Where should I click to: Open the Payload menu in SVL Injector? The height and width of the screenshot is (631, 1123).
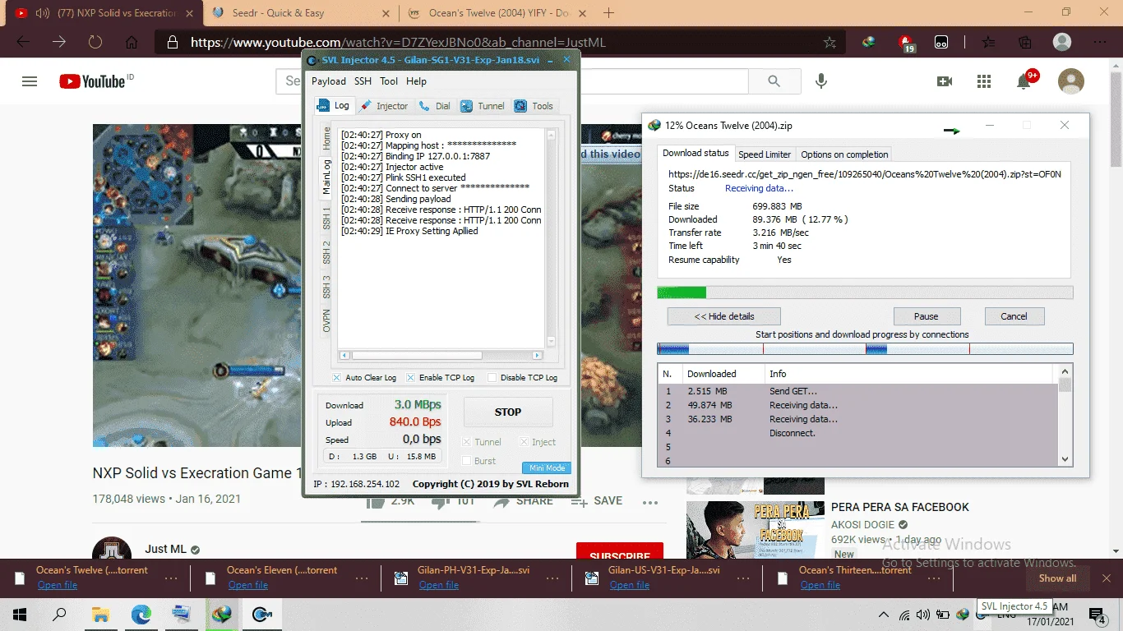pyautogui.click(x=328, y=81)
